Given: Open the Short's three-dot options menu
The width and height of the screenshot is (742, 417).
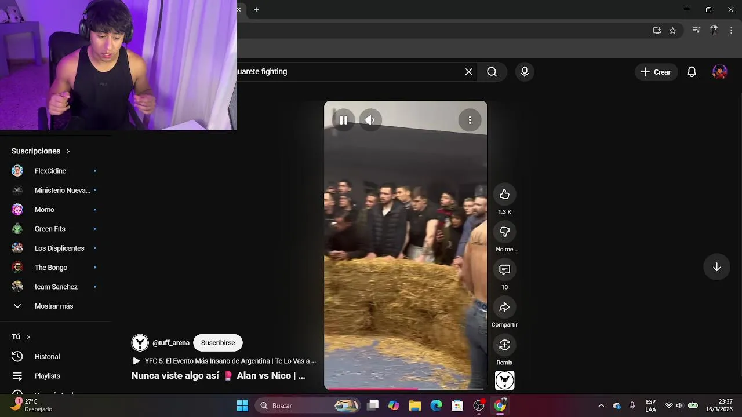Looking at the screenshot, I should click(470, 120).
